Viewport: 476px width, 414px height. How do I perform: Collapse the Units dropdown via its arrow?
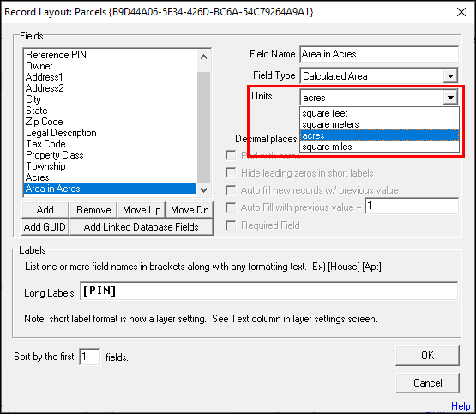click(450, 98)
